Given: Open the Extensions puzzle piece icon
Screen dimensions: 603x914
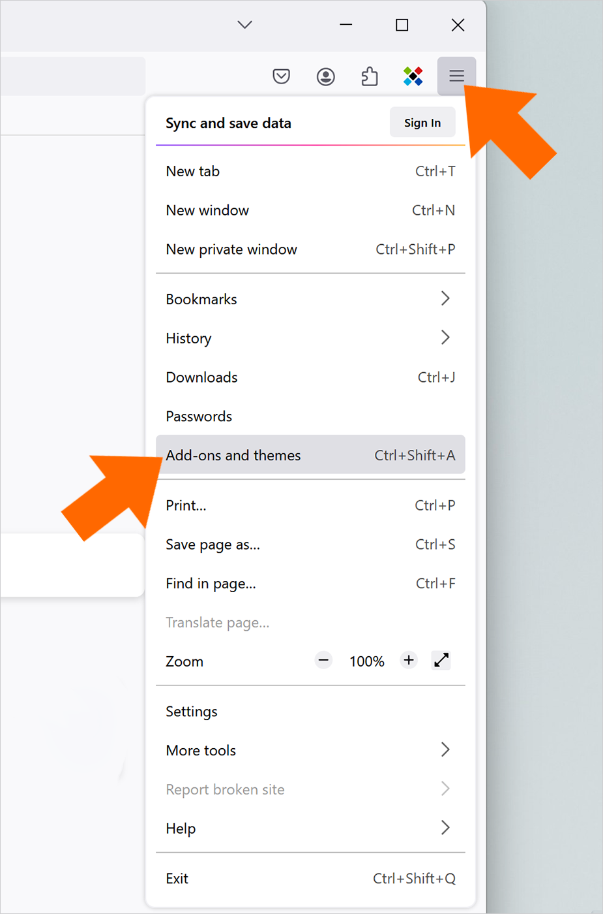Looking at the screenshot, I should pos(370,76).
